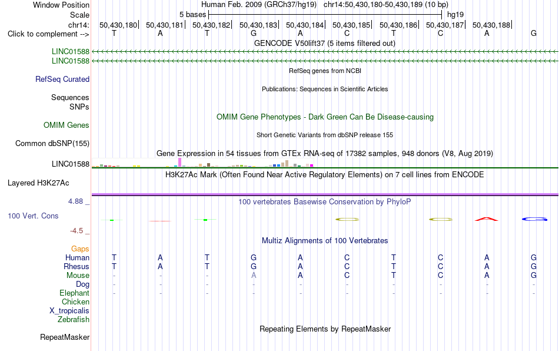559x351 pixels.
Task: Click the Rhesus species row label
Action: (x=76, y=266)
